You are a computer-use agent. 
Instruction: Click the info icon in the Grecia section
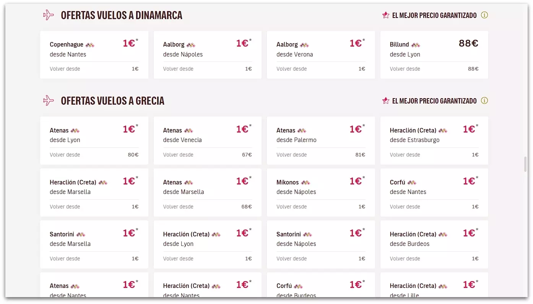(484, 101)
